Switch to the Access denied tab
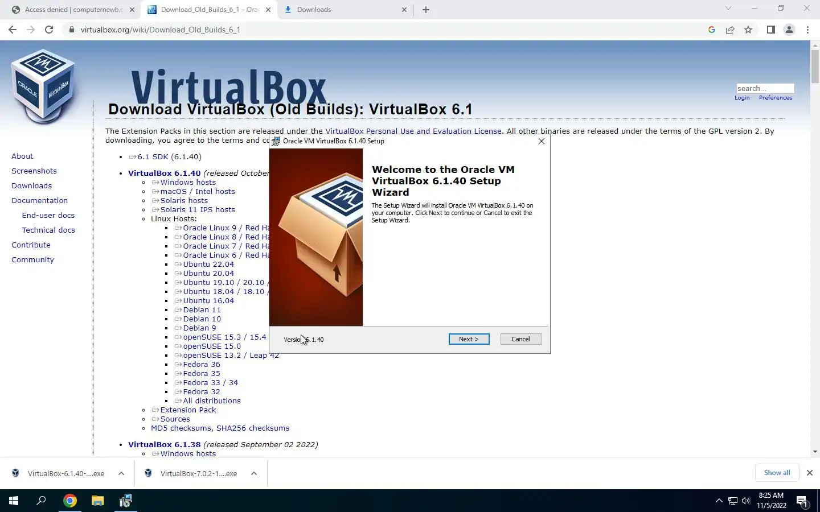 coord(73,10)
